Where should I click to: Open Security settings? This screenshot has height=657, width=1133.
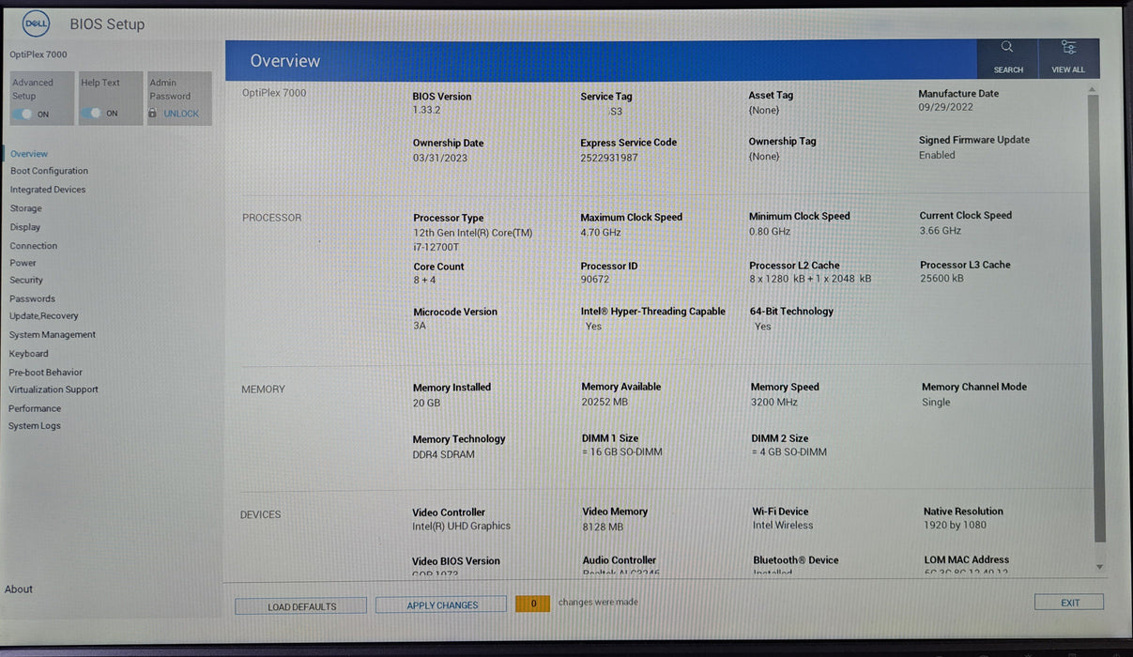pos(26,280)
